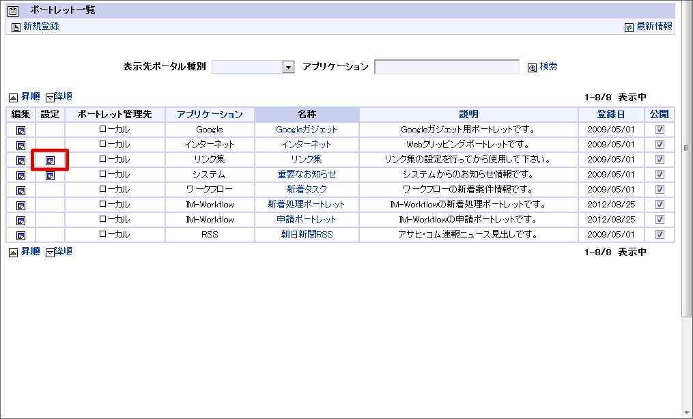Screen dimensions: 693x419
Task: Click the 最新情報 link
Action: (654, 27)
